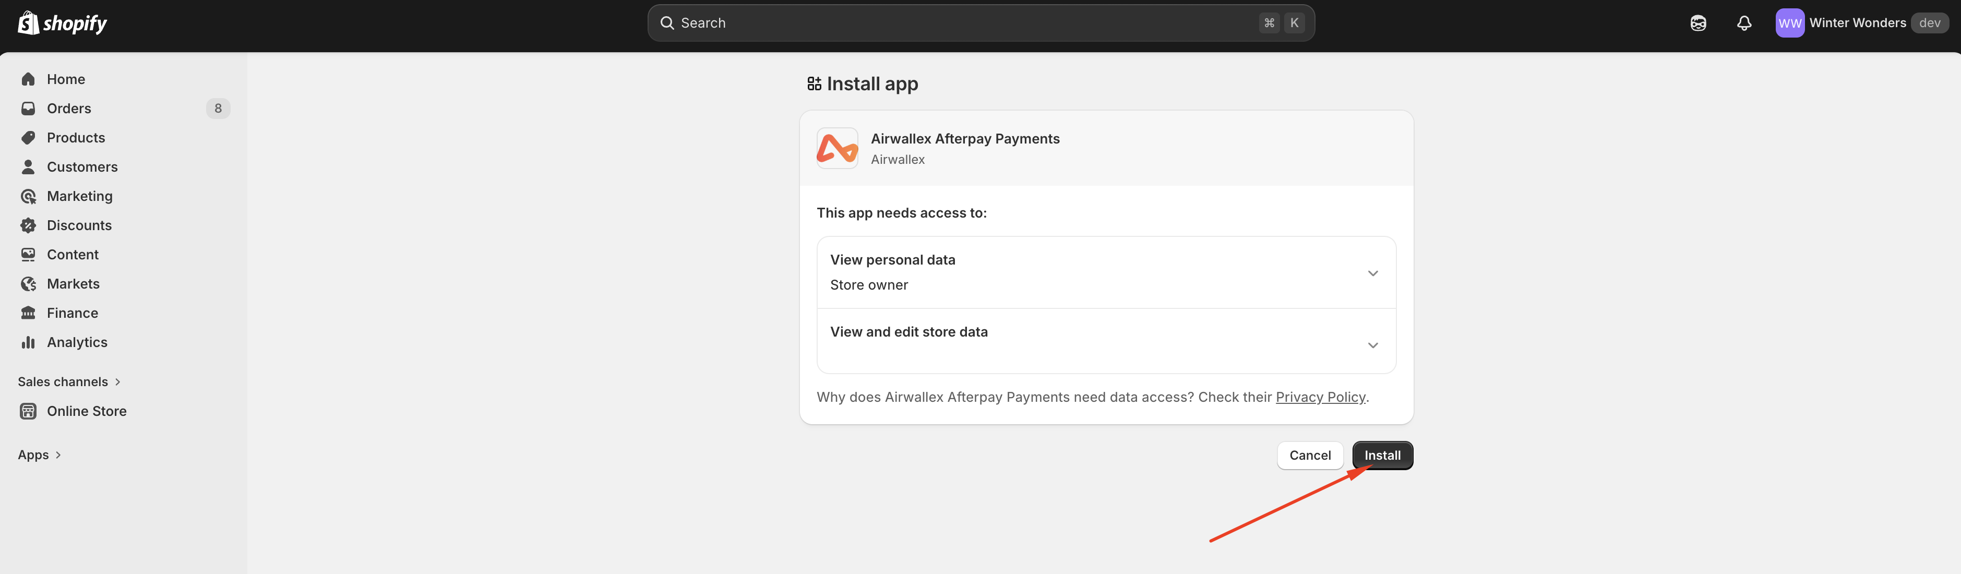Viewport: 1961px width, 574px height.
Task: Open the Privacy Policy link
Action: click(1321, 397)
